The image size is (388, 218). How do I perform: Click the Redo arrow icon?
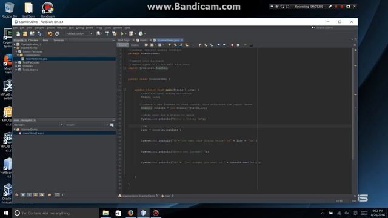point(58,34)
